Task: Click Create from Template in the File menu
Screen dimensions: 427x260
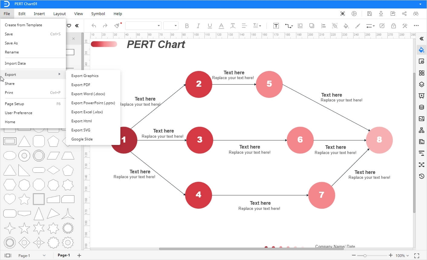Action: (24, 25)
